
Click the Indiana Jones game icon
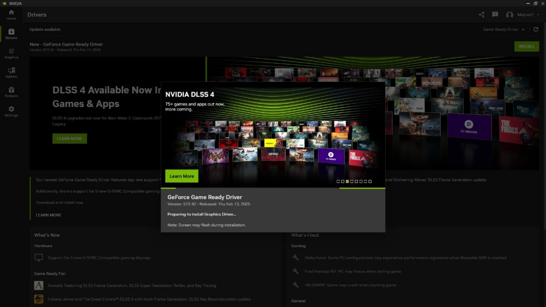click(39, 299)
